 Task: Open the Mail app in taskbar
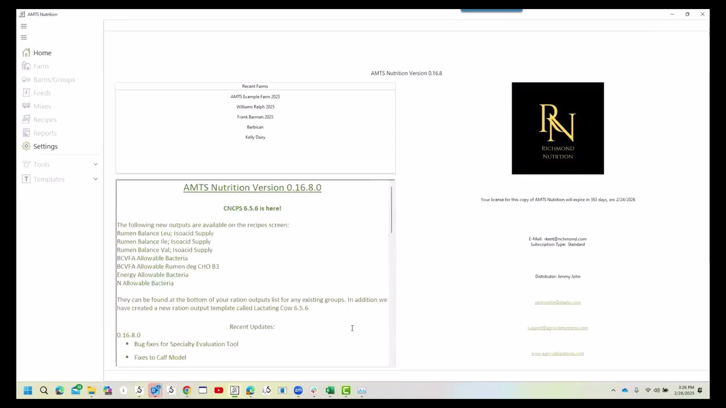(75, 390)
